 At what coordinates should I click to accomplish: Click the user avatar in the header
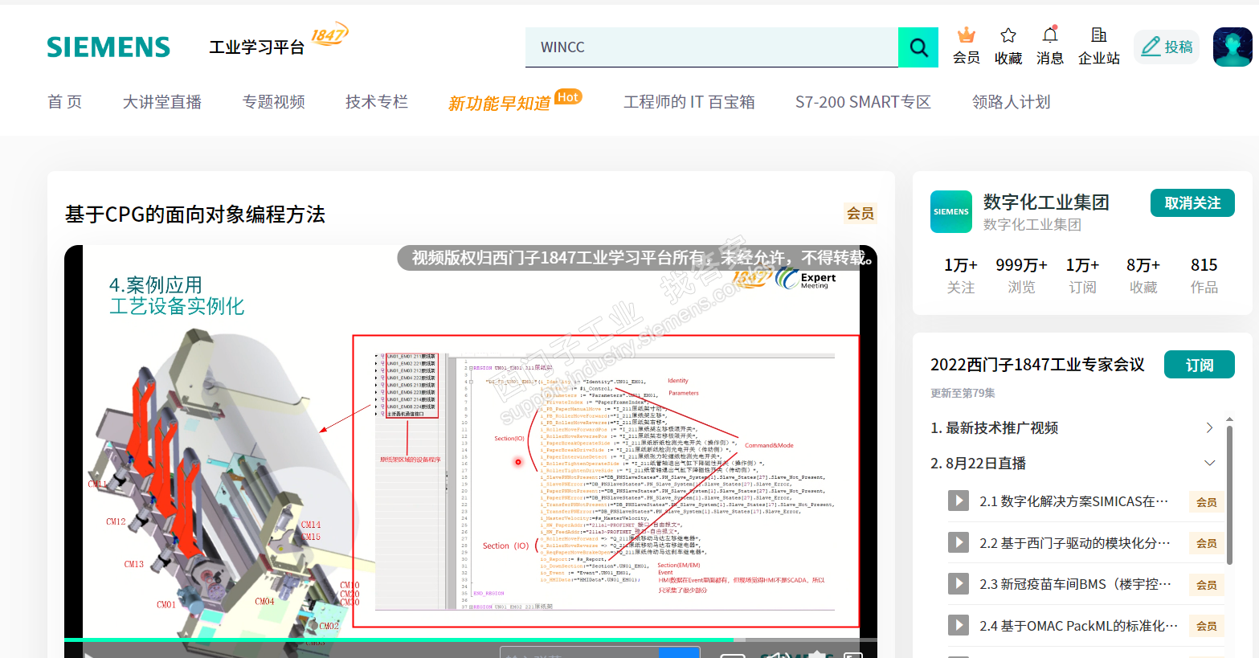[x=1232, y=47]
